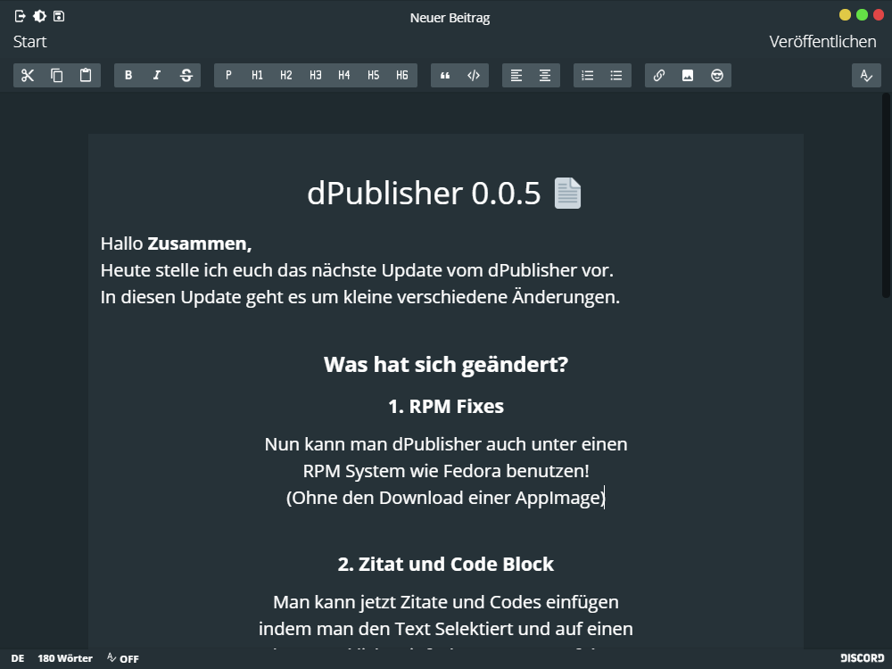Click the line 'RPM System wie Fedora benutzen!'
The width and height of the screenshot is (892, 669).
[x=446, y=471]
